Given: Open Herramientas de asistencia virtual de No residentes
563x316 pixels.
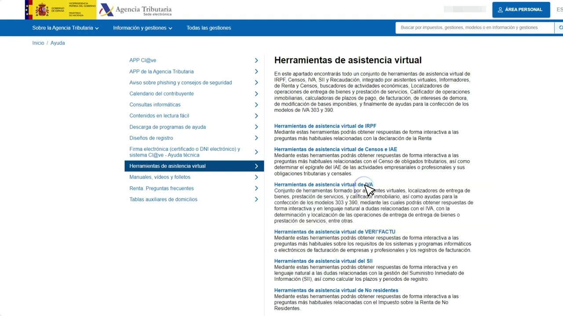Looking at the screenshot, I should (336, 290).
